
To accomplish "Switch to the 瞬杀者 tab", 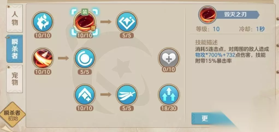I will click(x=14, y=49).
